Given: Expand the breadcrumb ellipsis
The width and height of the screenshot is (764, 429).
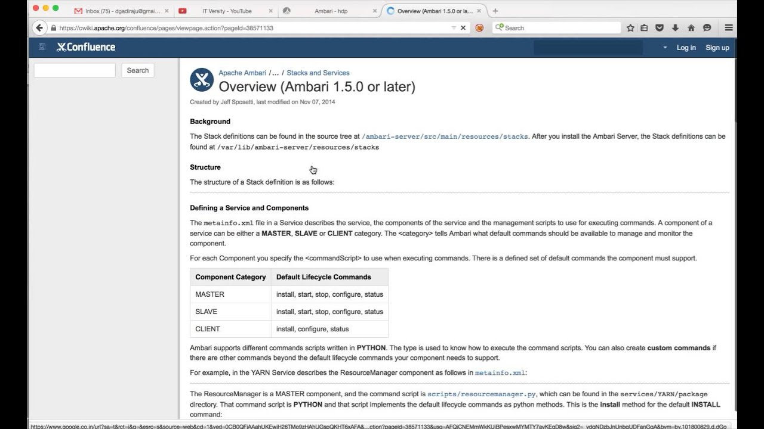Looking at the screenshot, I should 275,73.
